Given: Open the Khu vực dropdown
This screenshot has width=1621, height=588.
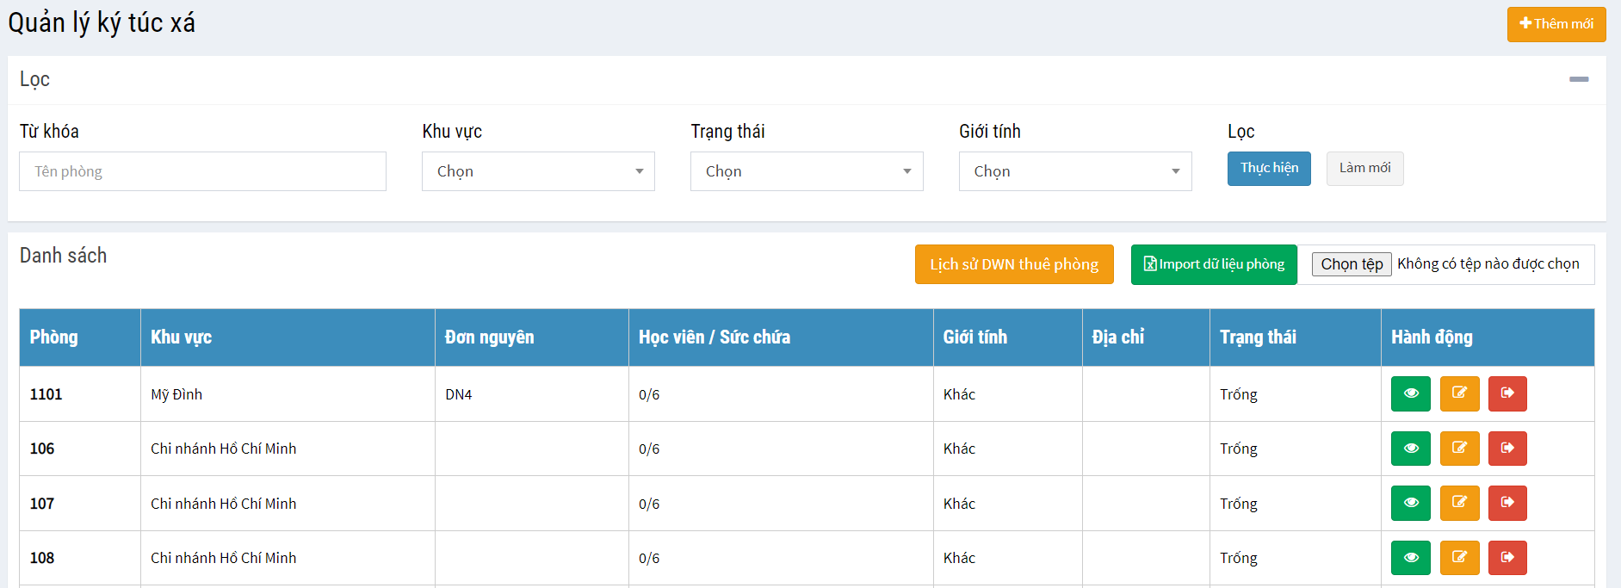Looking at the screenshot, I should 538,171.
